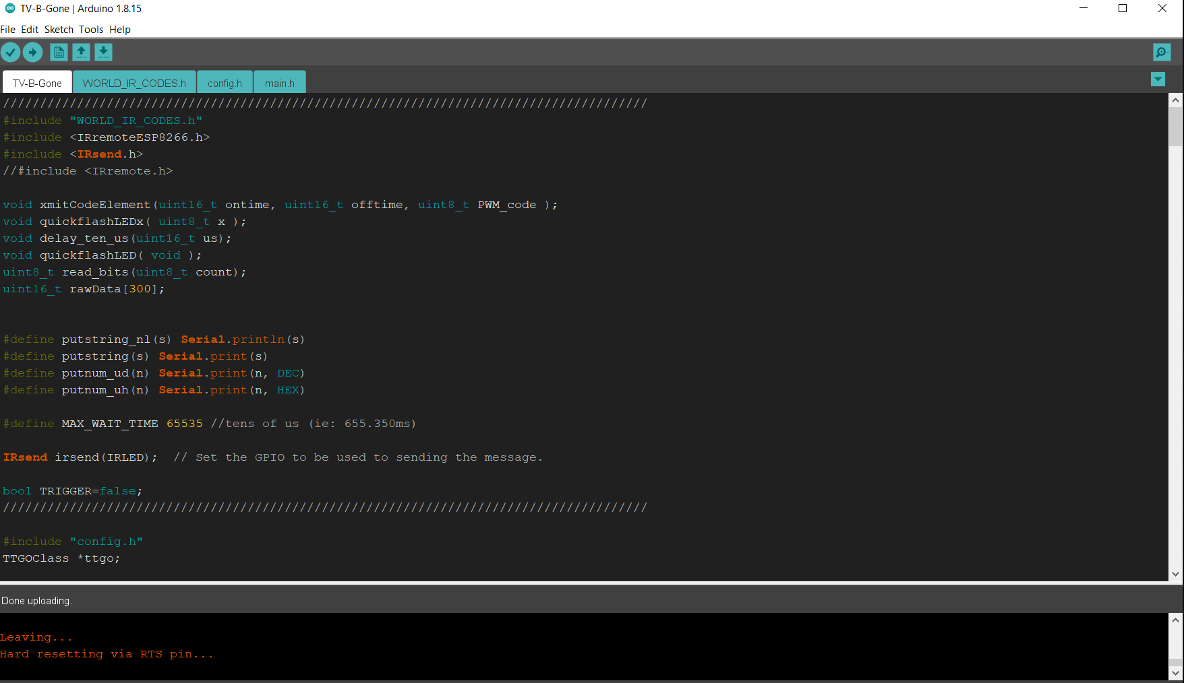Click the Verify (checkmark) toolbar icon

[11, 52]
